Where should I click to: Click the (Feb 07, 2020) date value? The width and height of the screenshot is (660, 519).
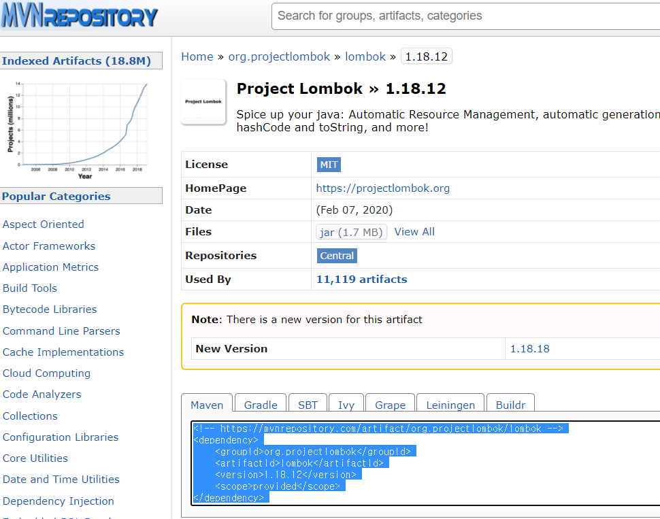pyautogui.click(x=354, y=210)
